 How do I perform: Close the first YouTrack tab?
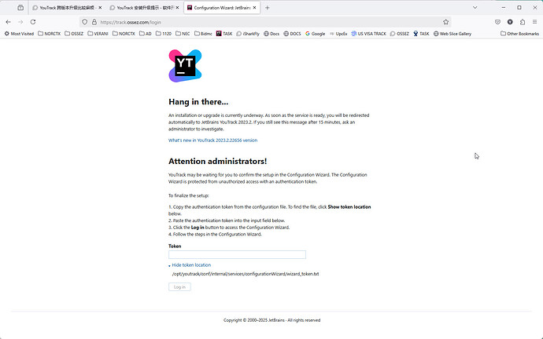pyautogui.click(x=100, y=8)
